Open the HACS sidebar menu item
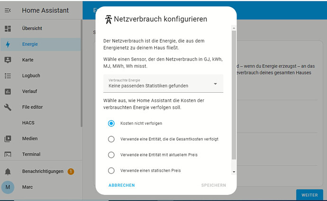The width and height of the screenshot is (327, 201). [x=28, y=123]
